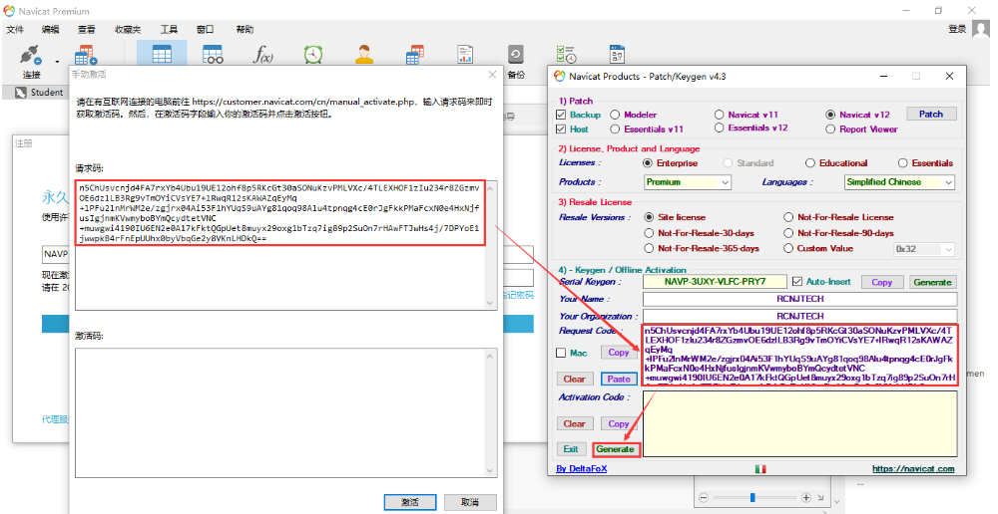This screenshot has width=998, height=514.
Task: Click into the Your Name field
Action: click(800, 299)
